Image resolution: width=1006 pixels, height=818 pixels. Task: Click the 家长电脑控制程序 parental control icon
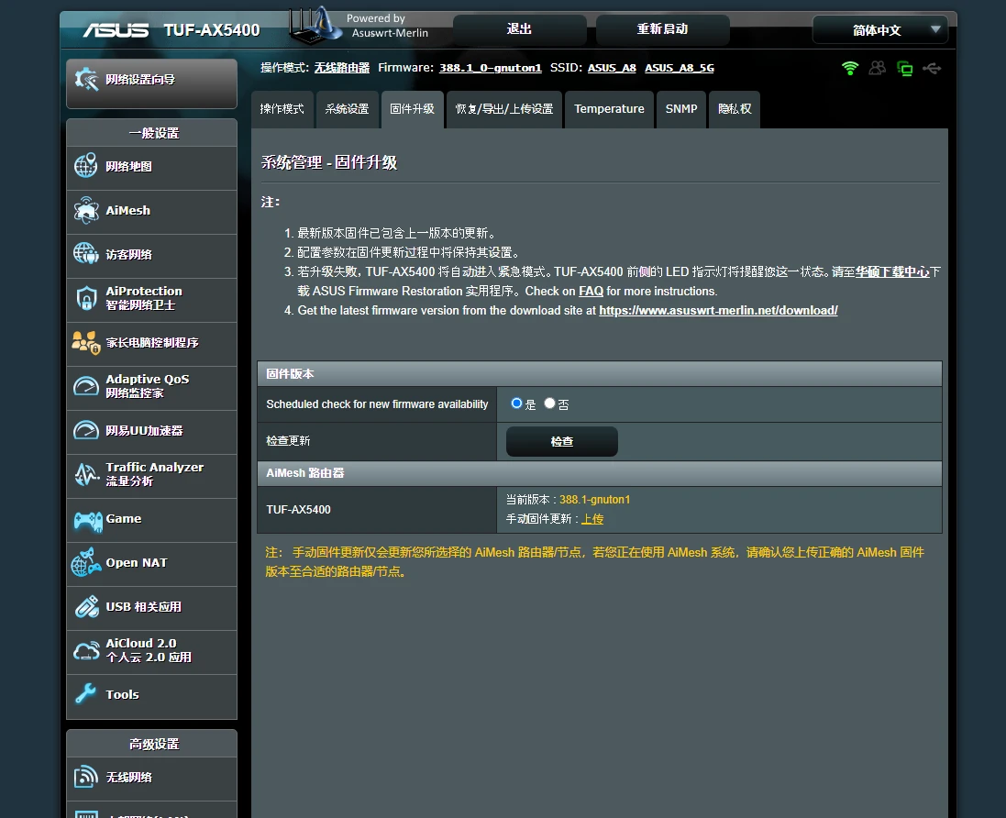click(x=86, y=343)
